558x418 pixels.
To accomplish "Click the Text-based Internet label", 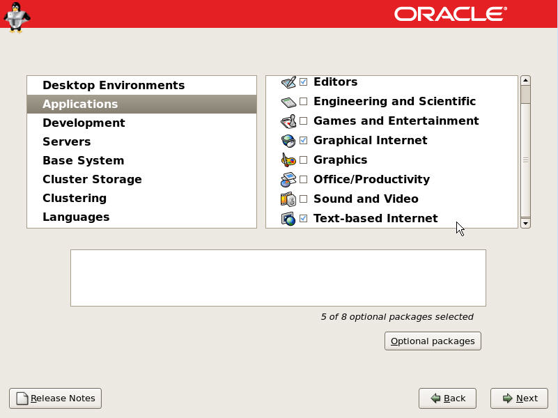I will [x=375, y=219].
